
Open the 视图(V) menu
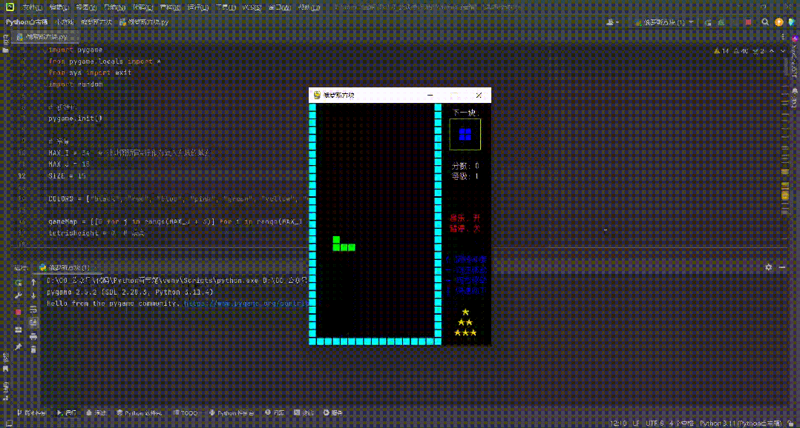pos(86,7)
